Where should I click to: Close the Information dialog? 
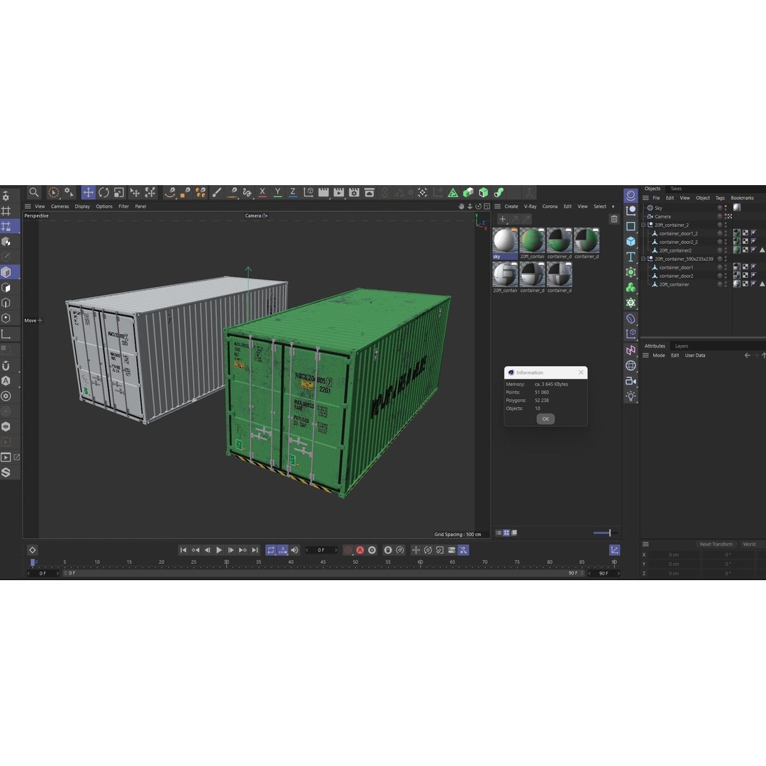581,372
